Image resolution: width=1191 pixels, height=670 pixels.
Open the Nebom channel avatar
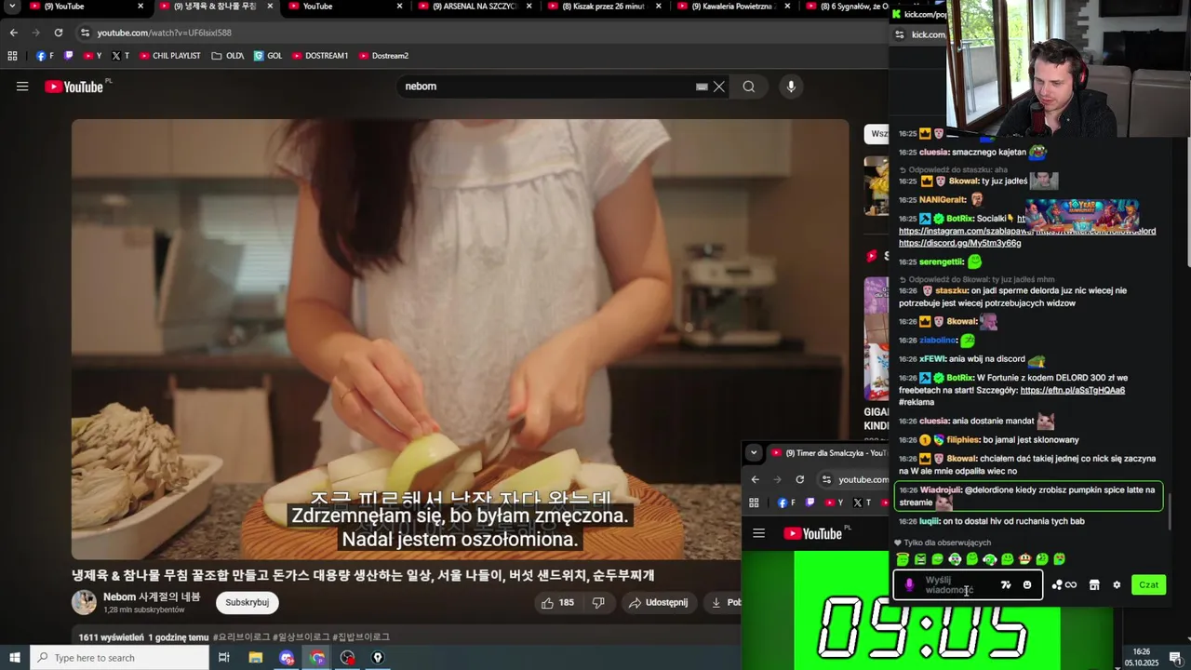pos(84,602)
